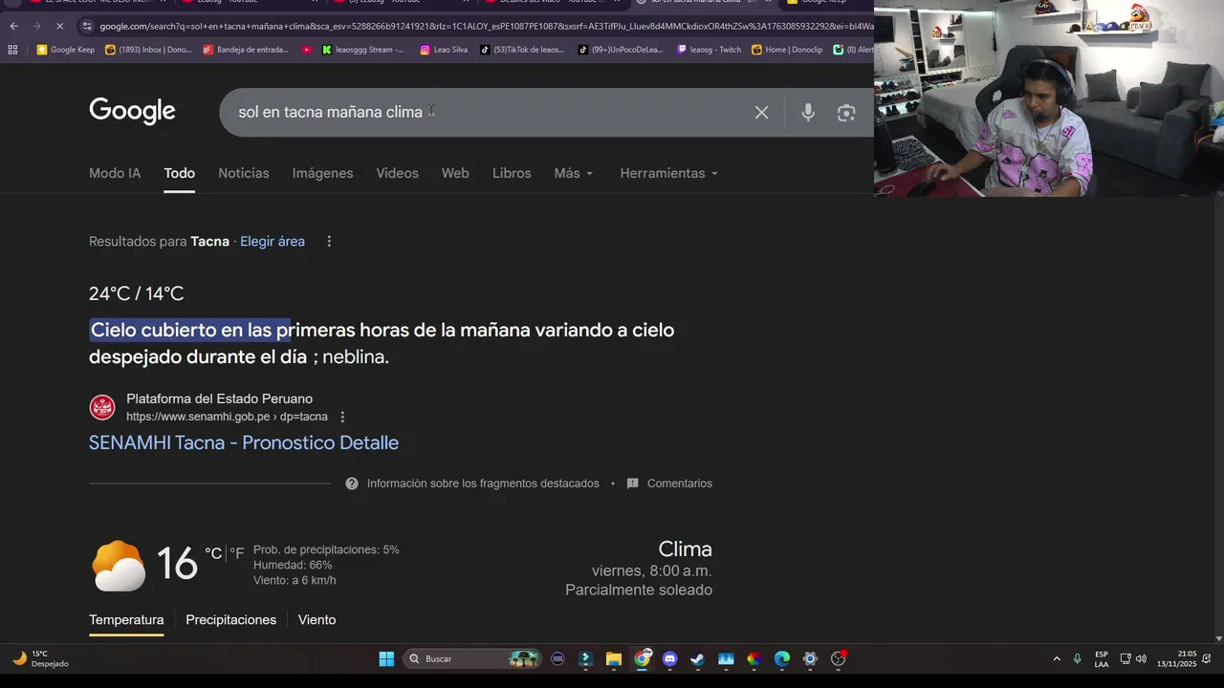Open the clock showing 21:05
Screen dimensions: 1224x688
pos(1175,658)
